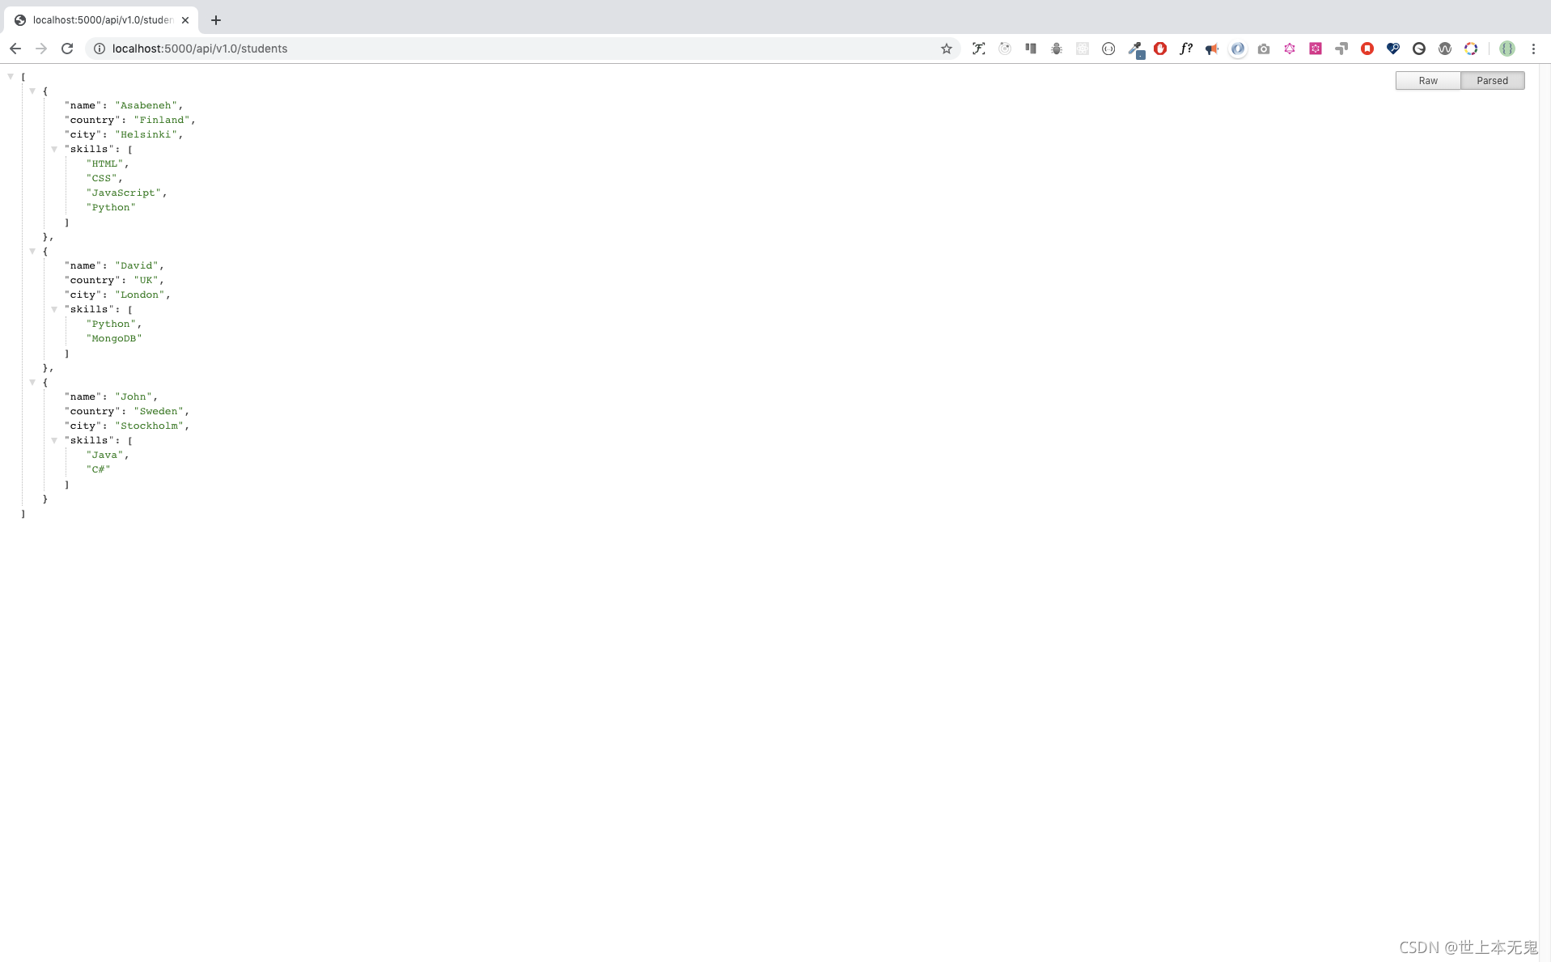This screenshot has width=1551, height=962.
Task: Click the "HTML" skill entry
Action: coord(105,163)
